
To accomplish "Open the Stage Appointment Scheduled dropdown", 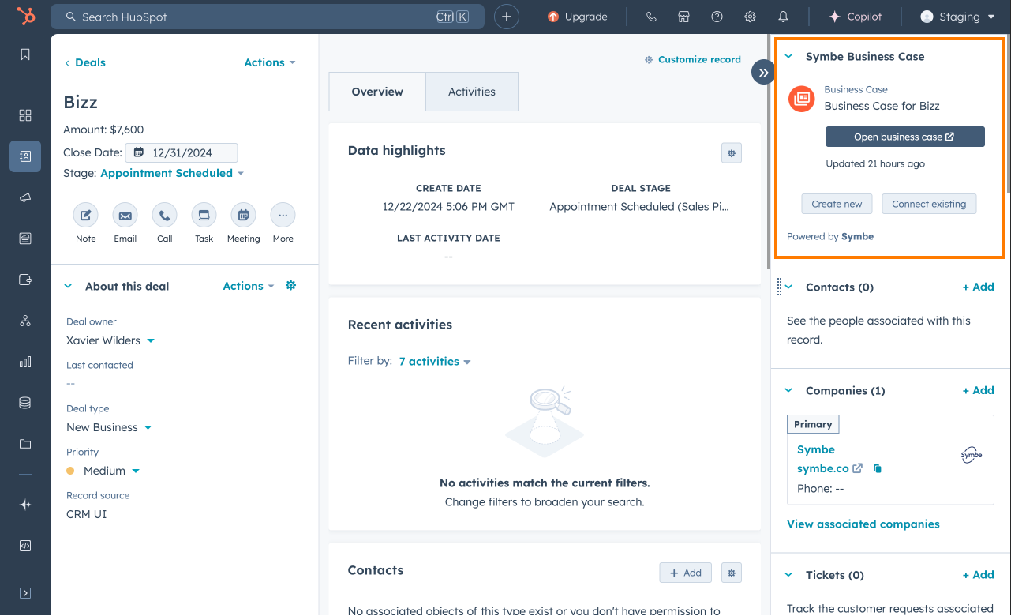I will point(172,173).
